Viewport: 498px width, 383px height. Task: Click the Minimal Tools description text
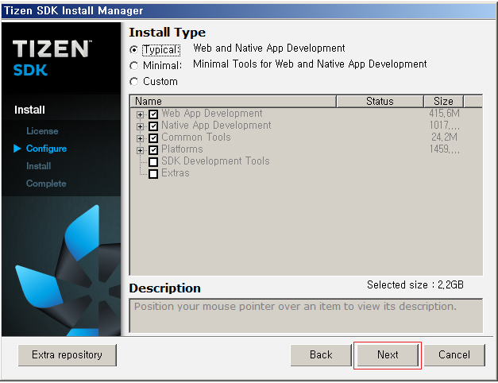[x=310, y=64]
